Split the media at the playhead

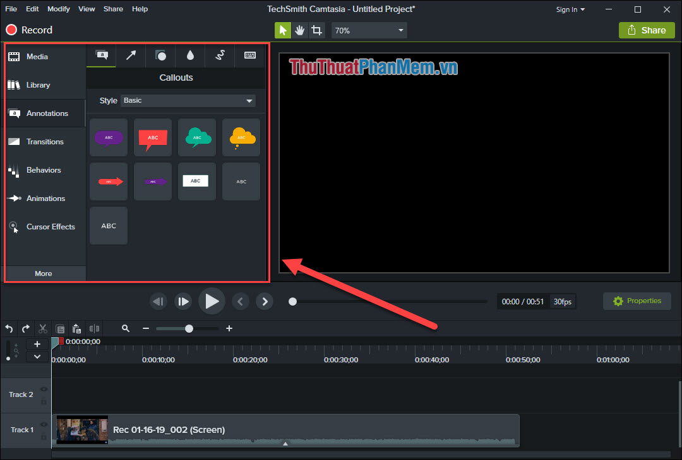click(x=95, y=328)
